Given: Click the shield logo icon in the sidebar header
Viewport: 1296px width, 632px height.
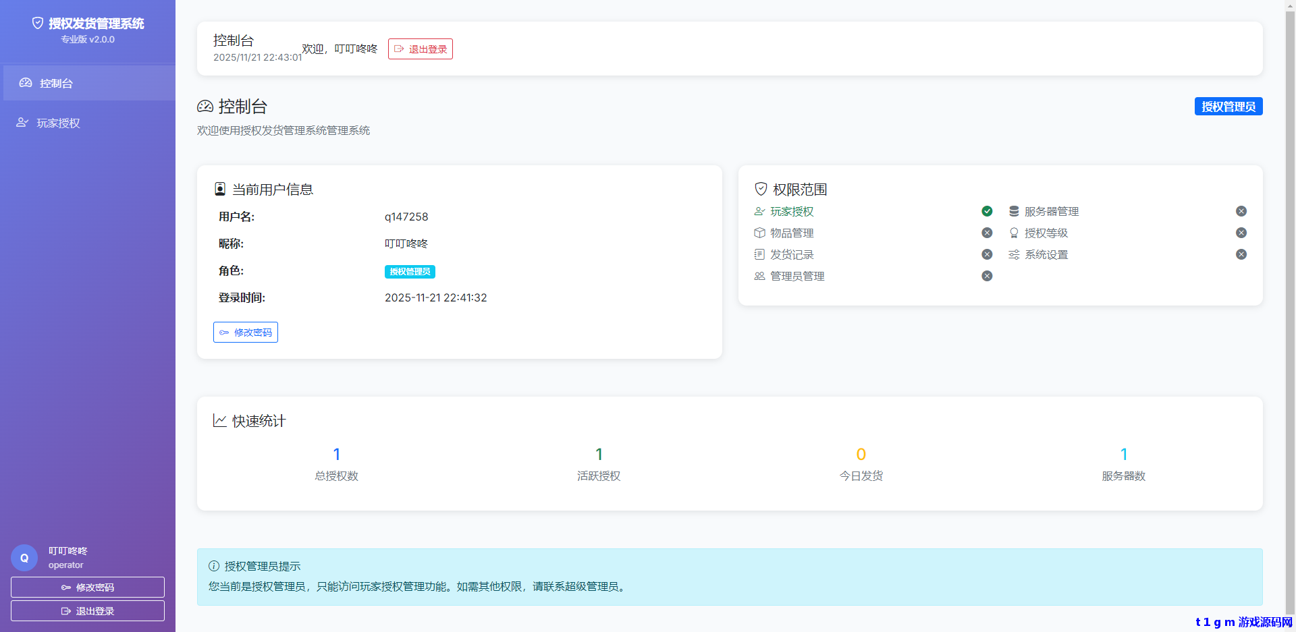Looking at the screenshot, I should [x=37, y=22].
